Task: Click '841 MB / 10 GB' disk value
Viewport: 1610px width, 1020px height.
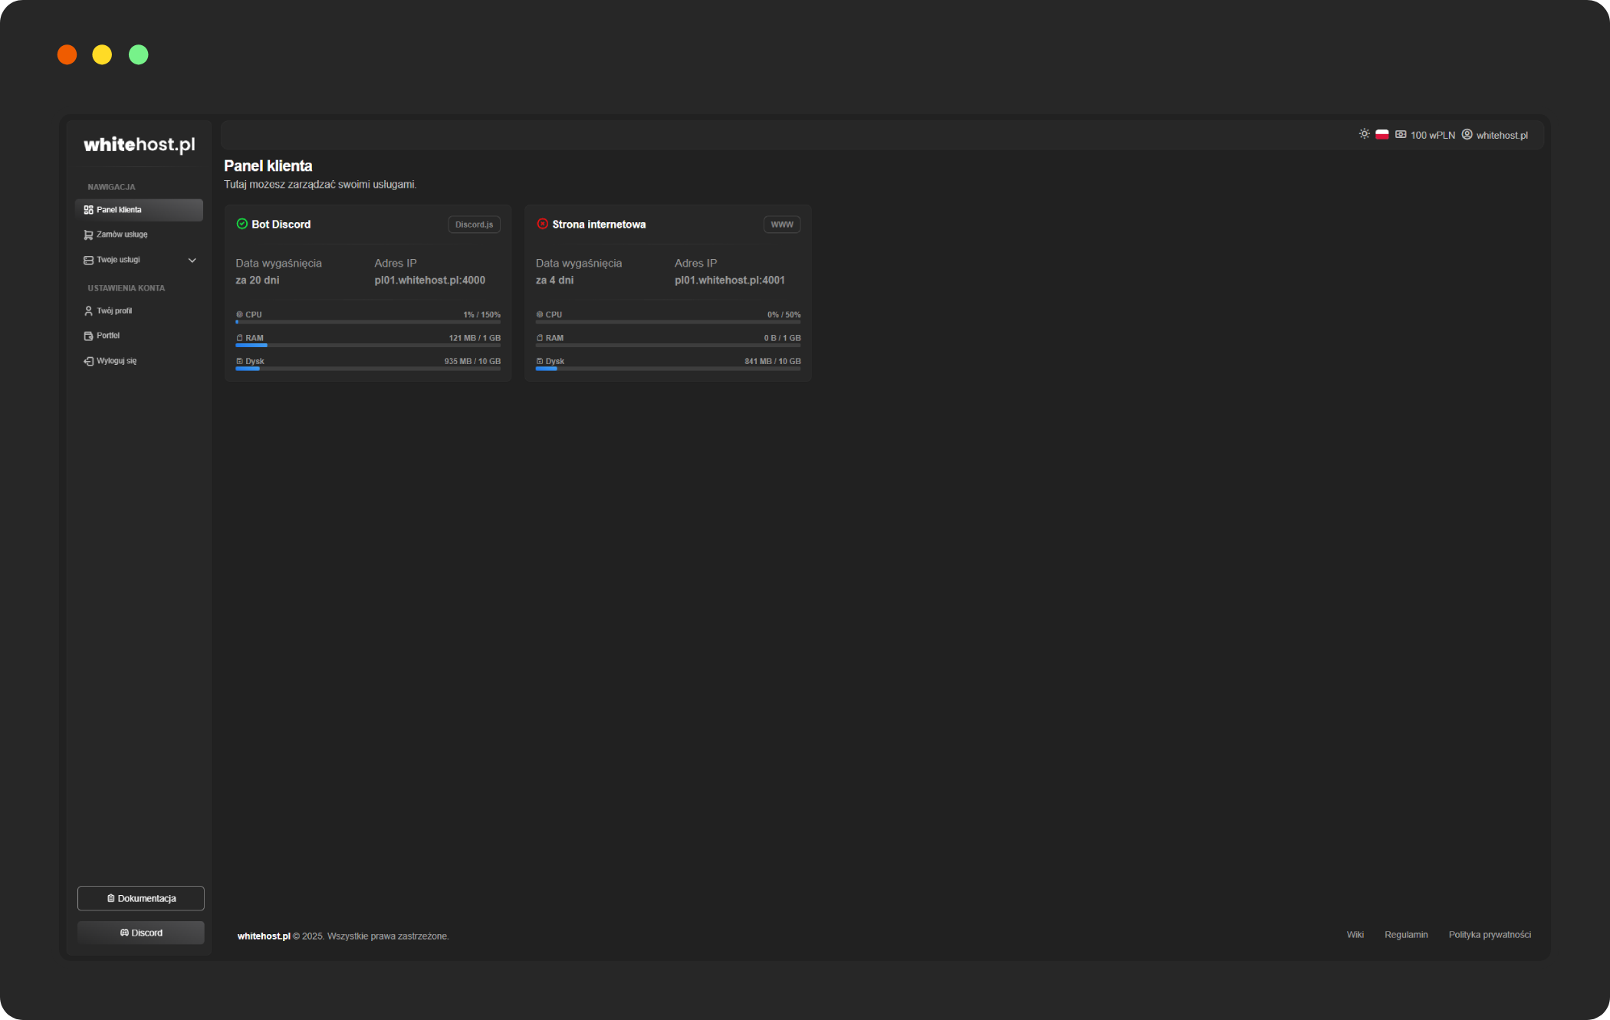Action: 773,361
